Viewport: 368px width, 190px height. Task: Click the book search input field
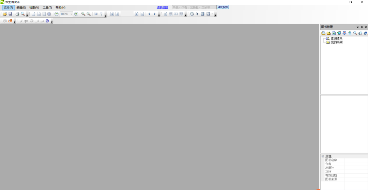[x=194, y=7]
